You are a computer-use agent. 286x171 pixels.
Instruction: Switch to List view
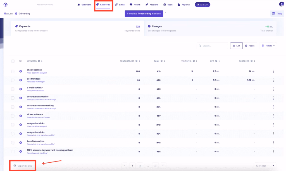[236, 46]
